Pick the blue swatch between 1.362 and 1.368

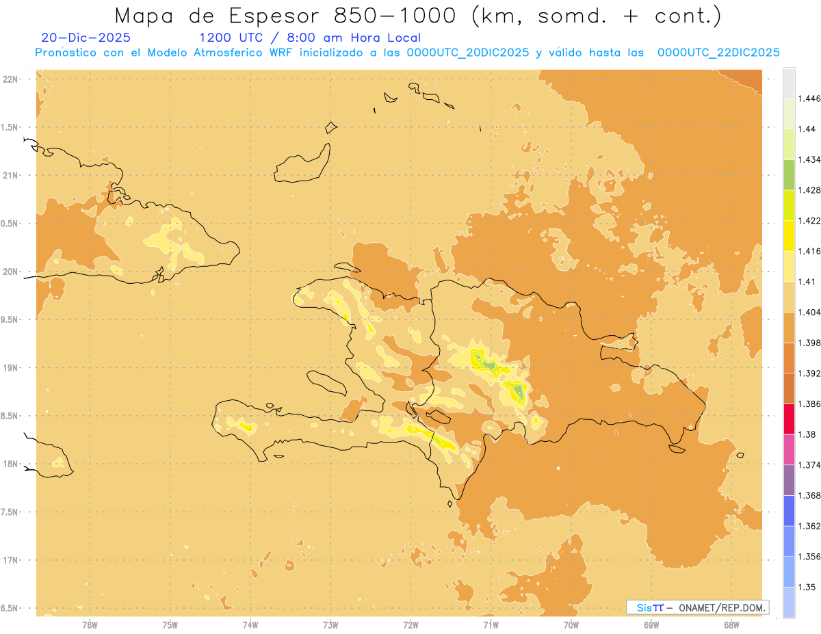[789, 511]
